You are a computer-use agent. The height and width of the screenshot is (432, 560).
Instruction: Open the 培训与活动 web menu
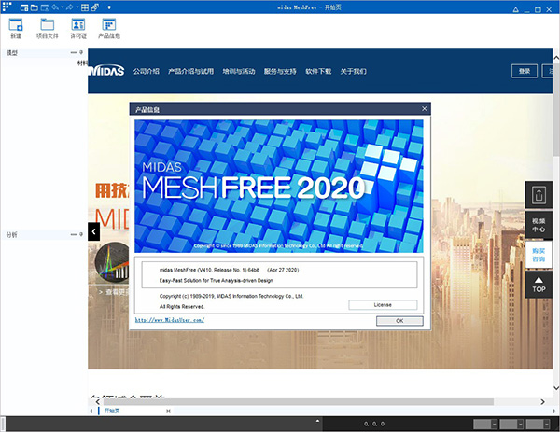click(x=239, y=72)
